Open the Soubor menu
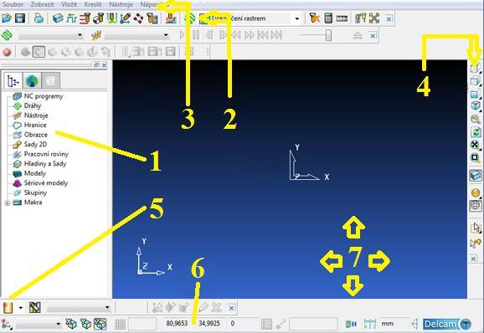Screen dimensions: 484x333 13,5
